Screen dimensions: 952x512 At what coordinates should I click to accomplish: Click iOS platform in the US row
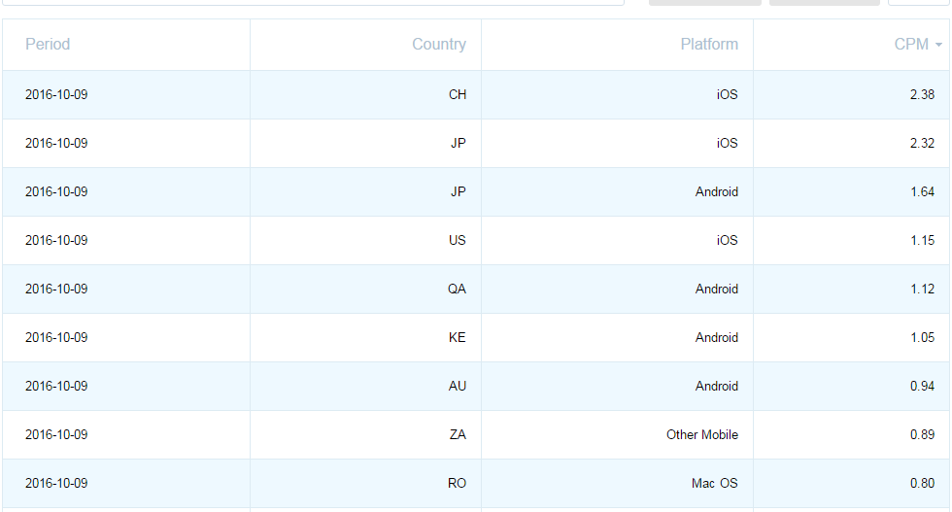[727, 241]
